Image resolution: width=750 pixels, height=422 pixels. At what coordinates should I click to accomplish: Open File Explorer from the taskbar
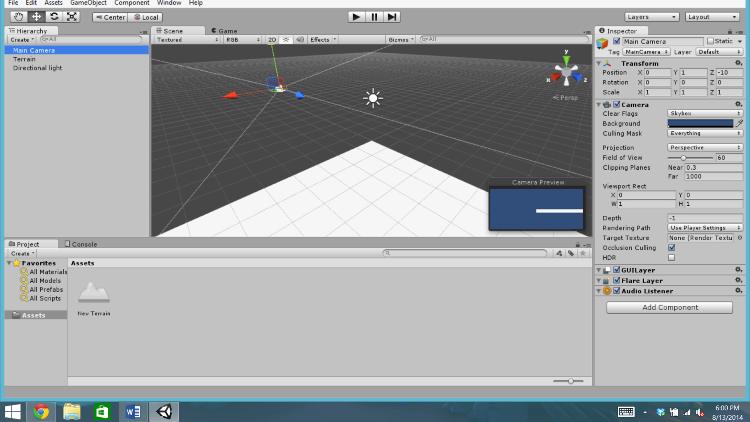(71, 411)
